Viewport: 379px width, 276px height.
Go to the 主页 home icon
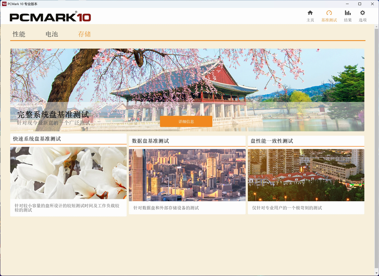click(310, 13)
